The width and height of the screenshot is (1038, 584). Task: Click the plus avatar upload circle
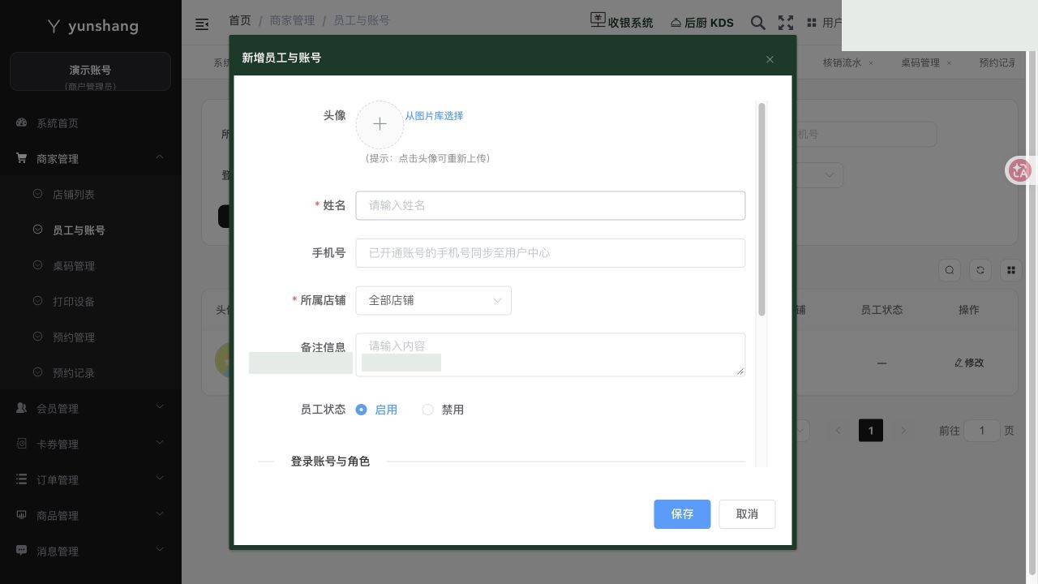click(380, 124)
